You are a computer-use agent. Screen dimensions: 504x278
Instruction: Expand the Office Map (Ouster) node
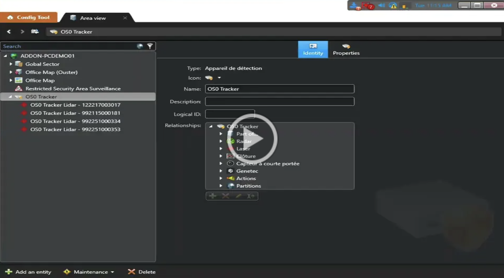coord(11,72)
